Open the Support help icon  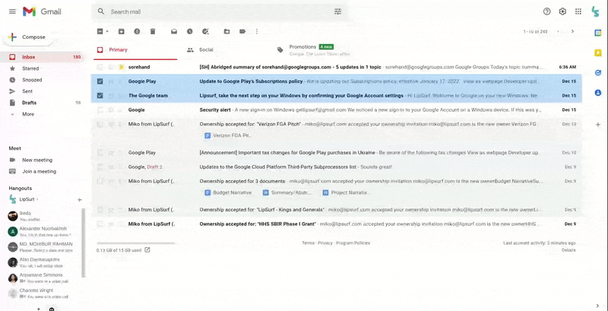[546, 11]
